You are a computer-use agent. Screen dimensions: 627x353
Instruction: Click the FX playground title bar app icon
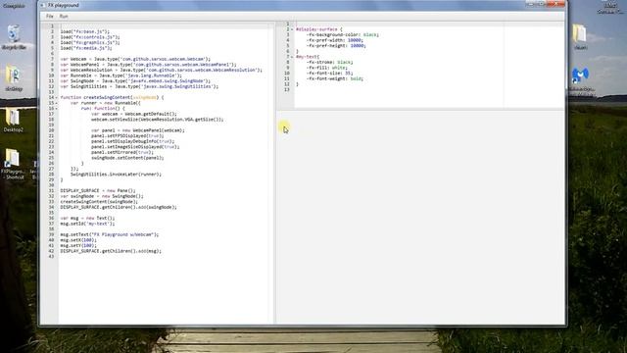click(42, 5)
